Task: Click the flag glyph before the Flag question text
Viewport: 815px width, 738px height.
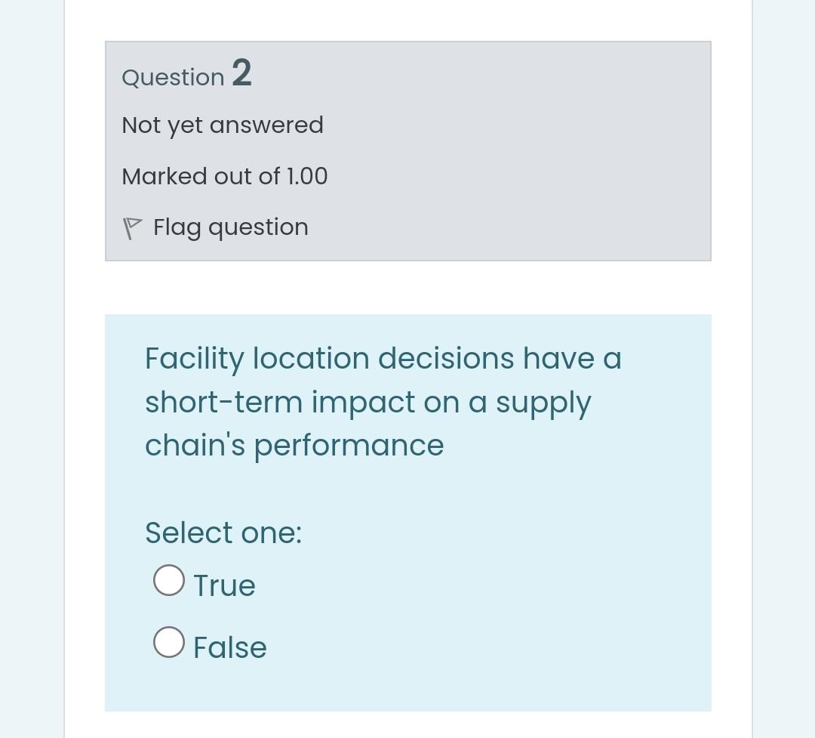Action: [132, 227]
